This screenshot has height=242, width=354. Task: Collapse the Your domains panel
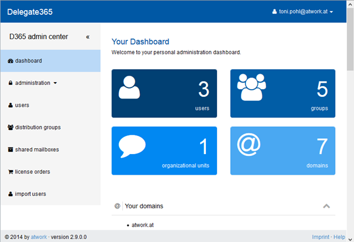click(326, 206)
